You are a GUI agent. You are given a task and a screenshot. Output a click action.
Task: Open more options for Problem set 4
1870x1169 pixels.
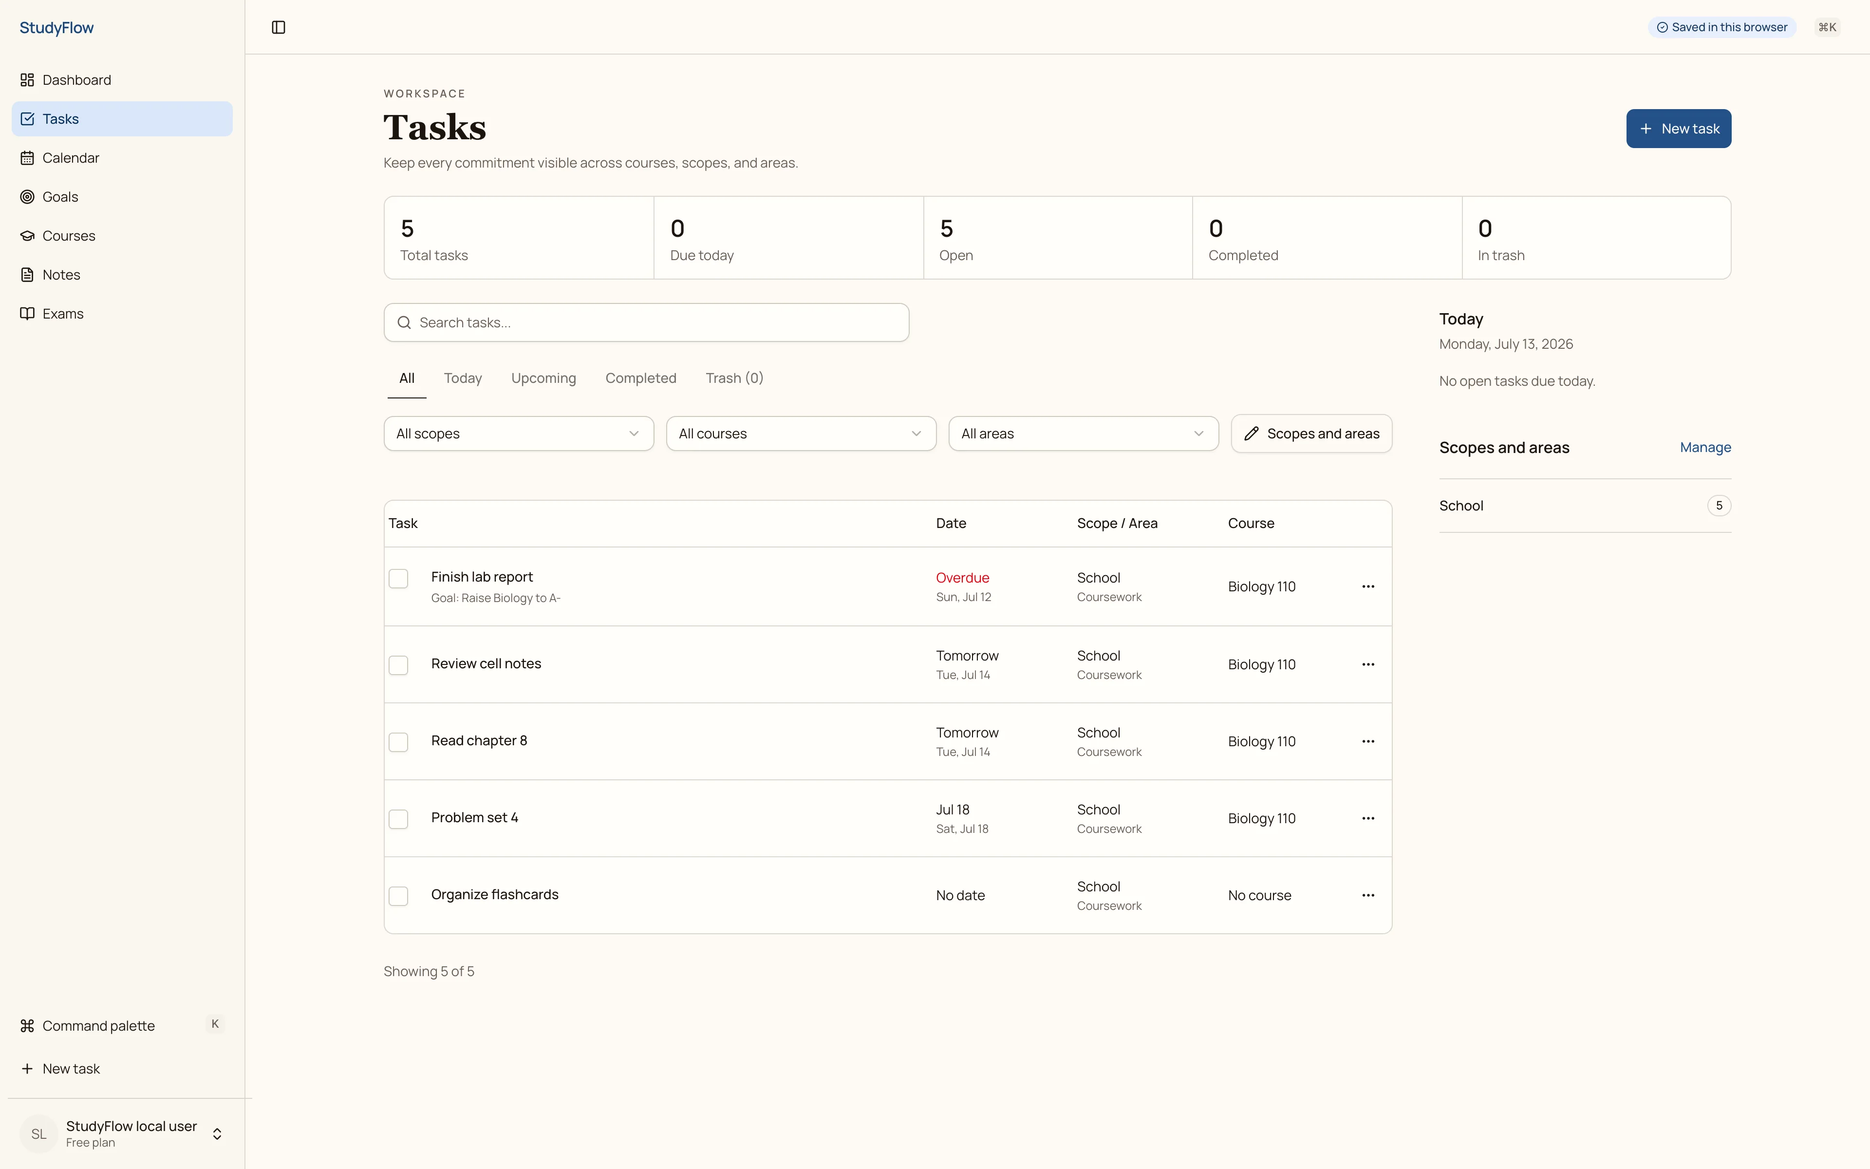pos(1368,818)
